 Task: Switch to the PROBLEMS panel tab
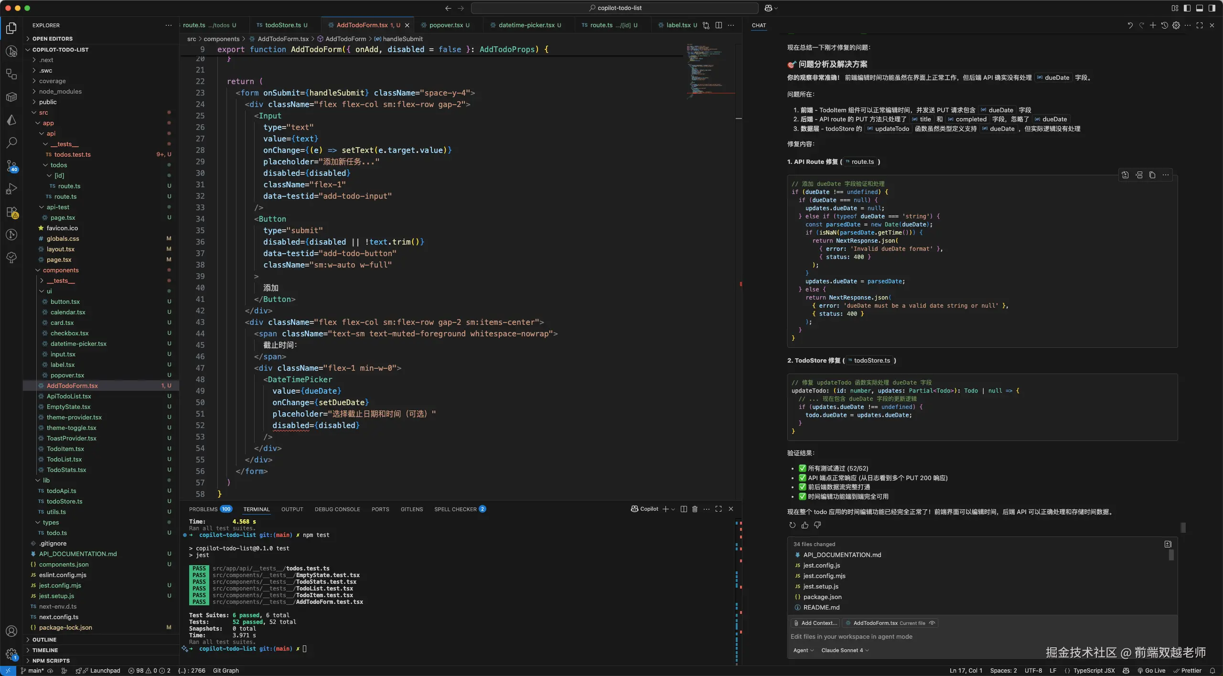(x=203, y=509)
